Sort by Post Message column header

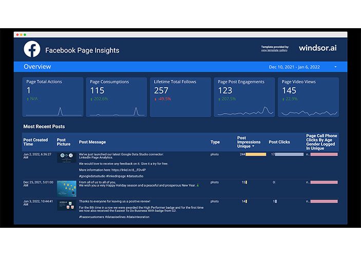pos(92,142)
